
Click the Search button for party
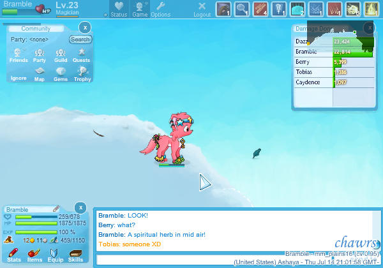click(x=80, y=40)
